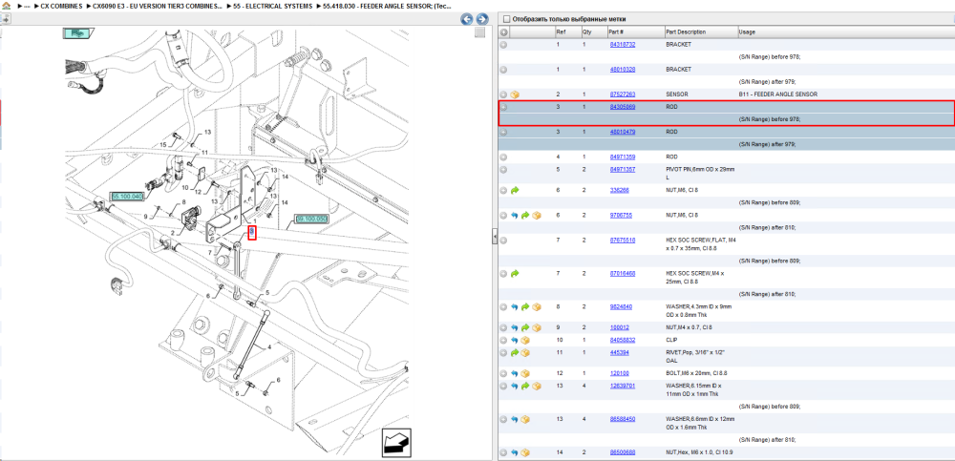Open diagram reference tag 55.100.050

311,219
